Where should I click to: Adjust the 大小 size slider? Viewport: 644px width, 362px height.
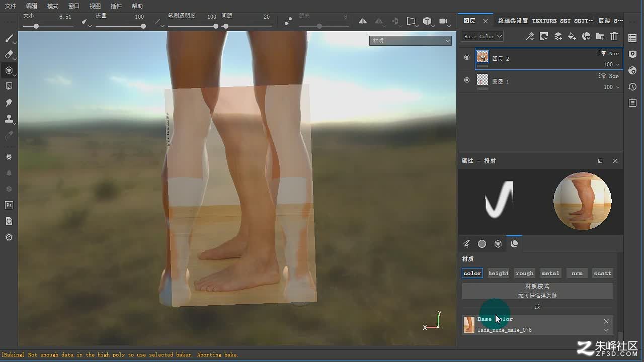[49, 26]
